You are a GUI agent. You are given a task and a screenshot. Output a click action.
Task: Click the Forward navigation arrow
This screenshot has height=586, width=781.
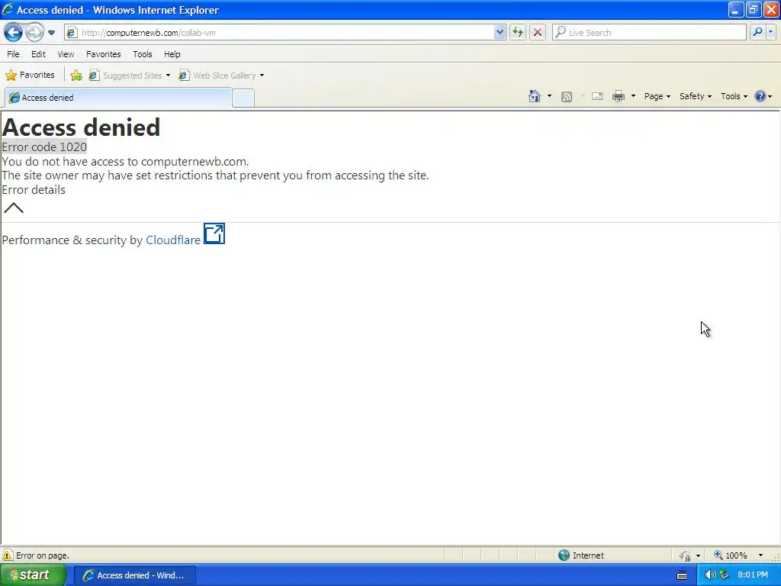pyautogui.click(x=34, y=33)
